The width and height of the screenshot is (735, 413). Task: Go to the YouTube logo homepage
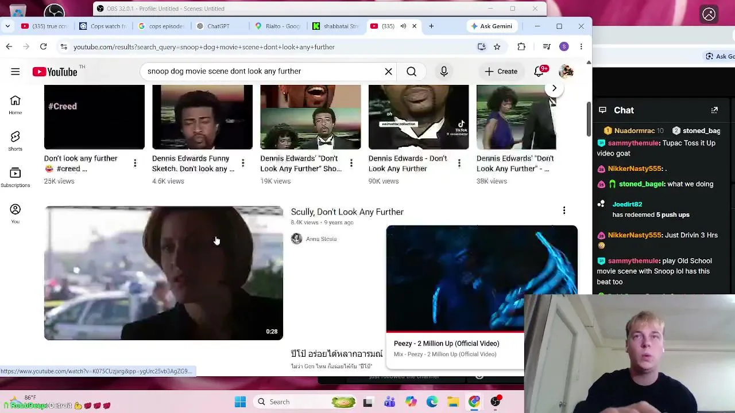(x=55, y=72)
